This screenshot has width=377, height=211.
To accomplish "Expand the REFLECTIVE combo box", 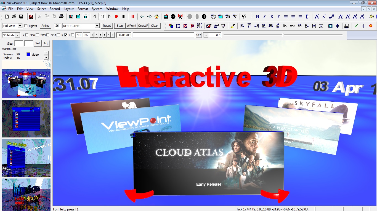I will pyautogui.click(x=97, y=26).
